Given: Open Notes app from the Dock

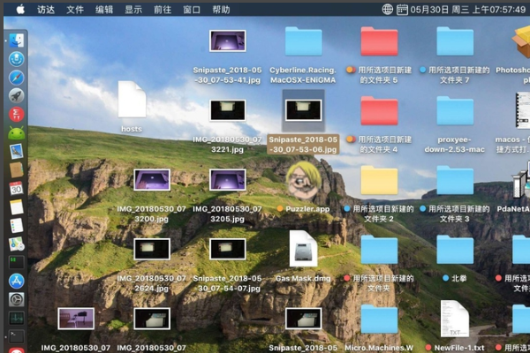Looking at the screenshot, I should pyautogui.click(x=16, y=207).
